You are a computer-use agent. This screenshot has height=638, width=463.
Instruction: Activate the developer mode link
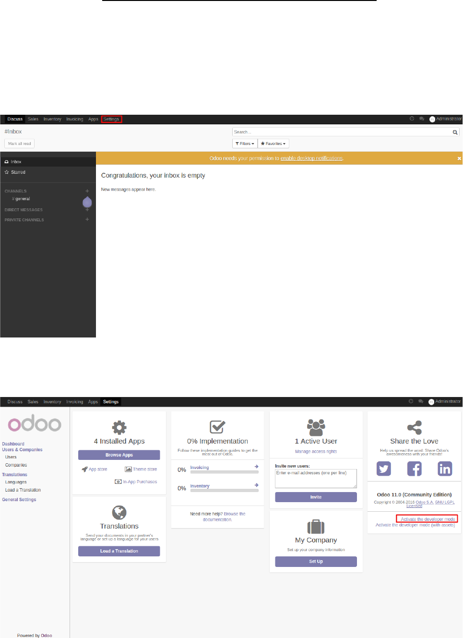pos(427,519)
